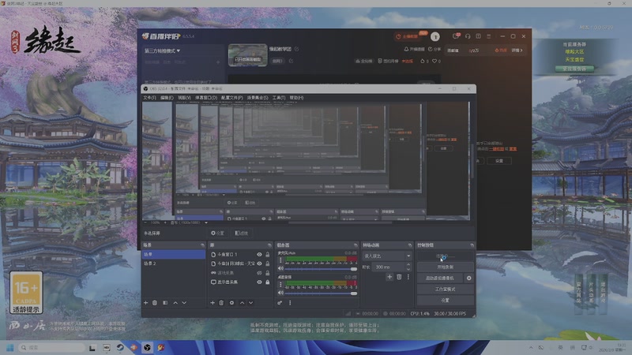Pop out the Scenes dock panel
This screenshot has width=632, height=355.
click(x=202, y=245)
